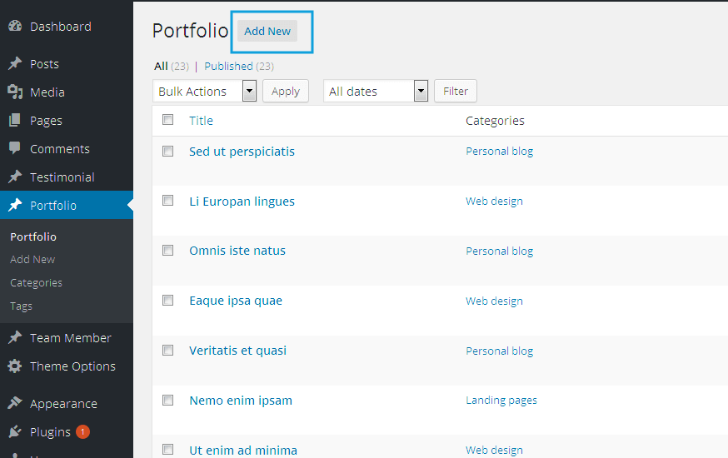728x458 pixels.
Task: Click the Filter button
Action: pos(456,92)
